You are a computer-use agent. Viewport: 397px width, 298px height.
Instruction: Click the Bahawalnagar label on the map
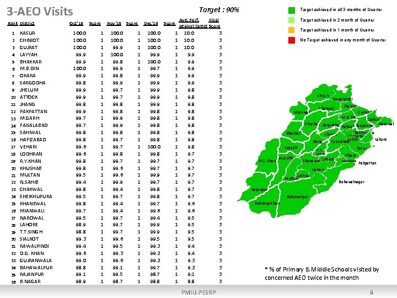[351, 182]
